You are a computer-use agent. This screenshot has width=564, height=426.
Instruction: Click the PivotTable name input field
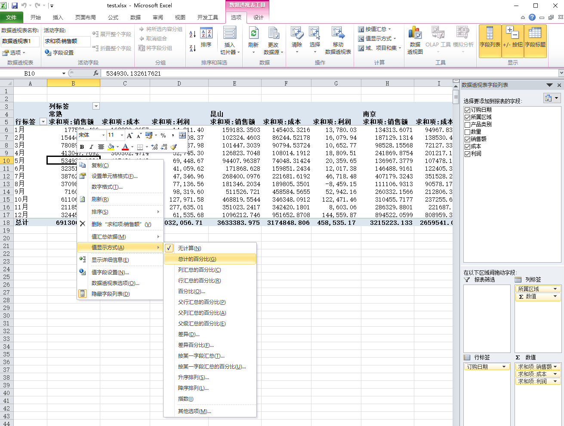tap(20, 41)
